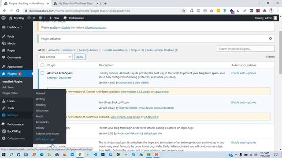Open Reading settings from flyout
The height and width of the screenshot is (158, 282).
(41, 105)
